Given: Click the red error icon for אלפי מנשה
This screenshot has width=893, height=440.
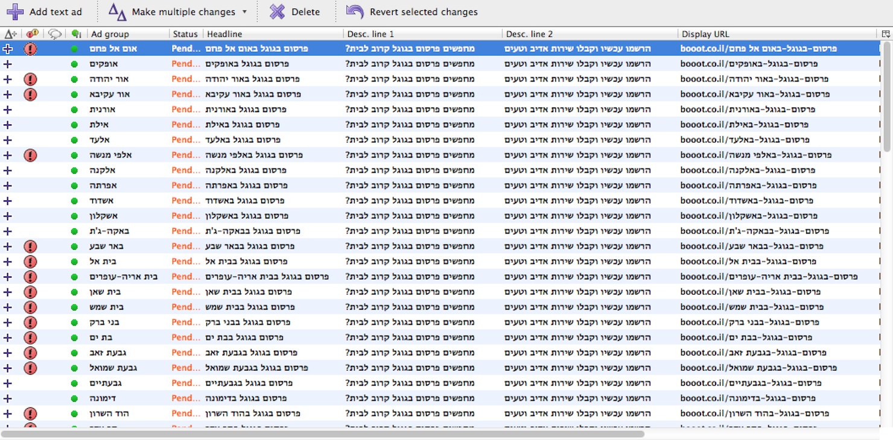Looking at the screenshot, I should [30, 155].
